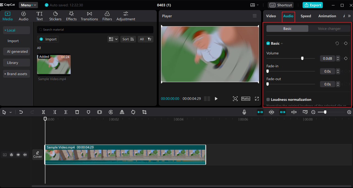
Task: Open the Adjustment tab
Action: pos(126,16)
